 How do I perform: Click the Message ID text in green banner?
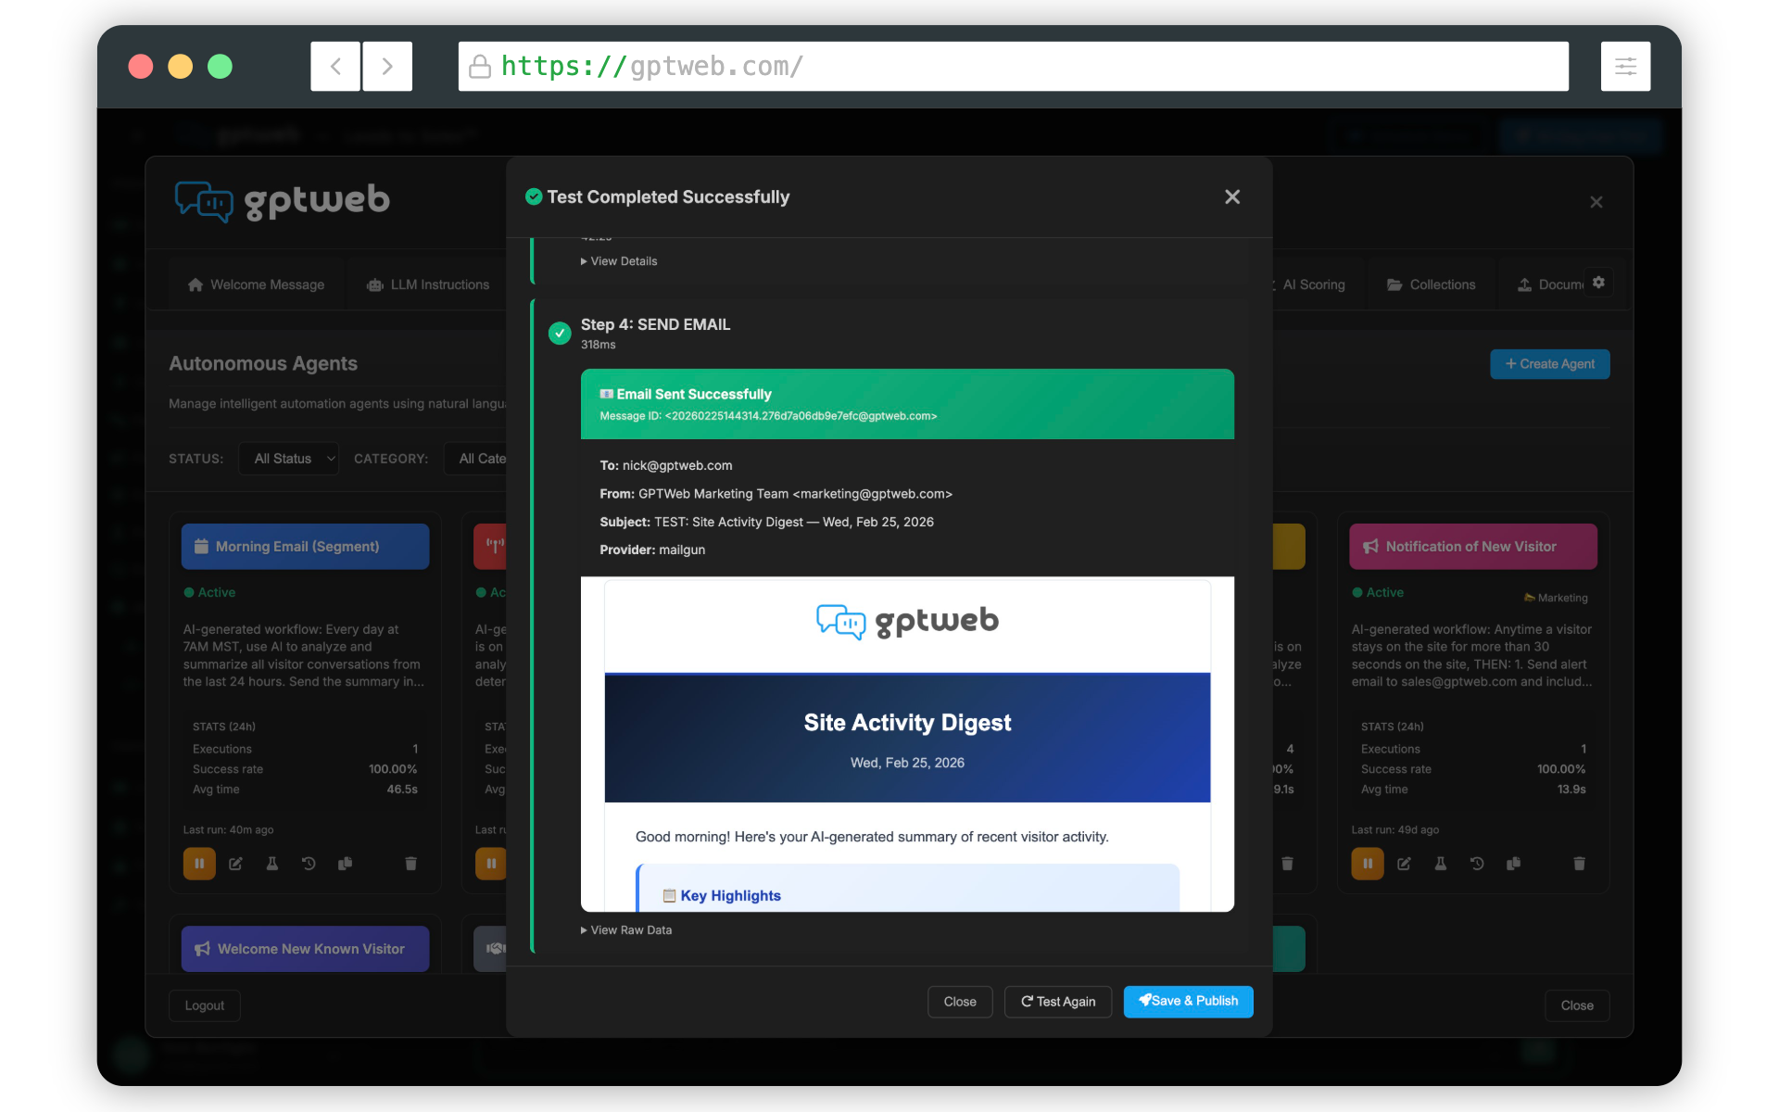pos(768,416)
